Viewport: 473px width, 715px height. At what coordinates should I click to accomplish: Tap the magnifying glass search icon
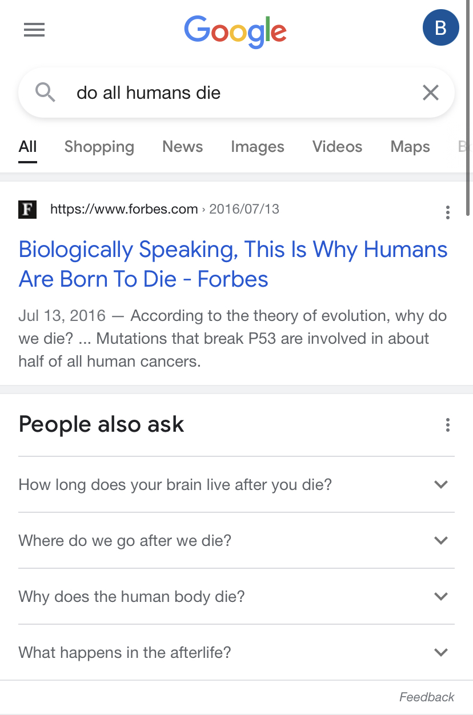pyautogui.click(x=45, y=92)
